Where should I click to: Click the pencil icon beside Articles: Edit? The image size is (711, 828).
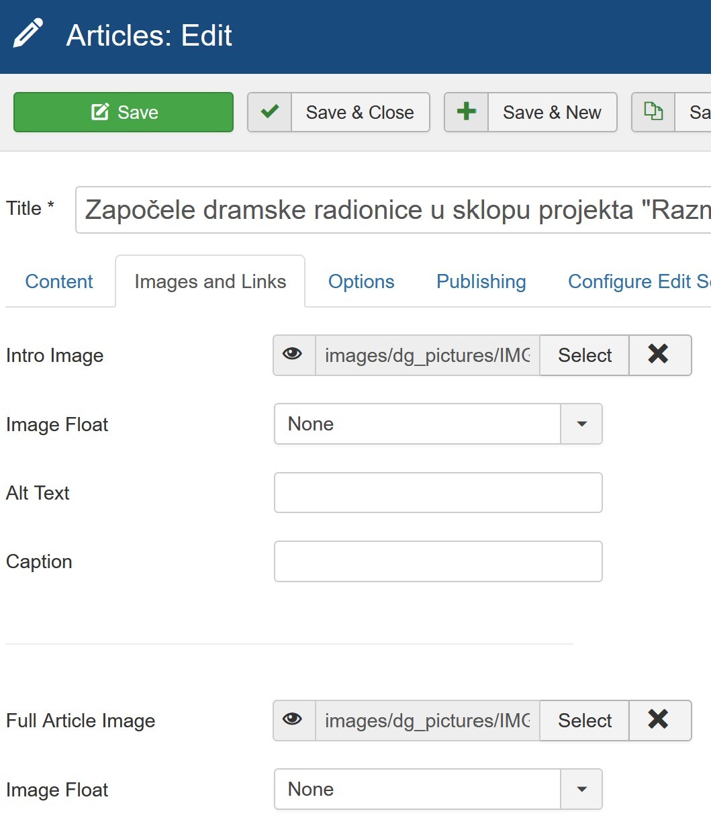coord(28,34)
